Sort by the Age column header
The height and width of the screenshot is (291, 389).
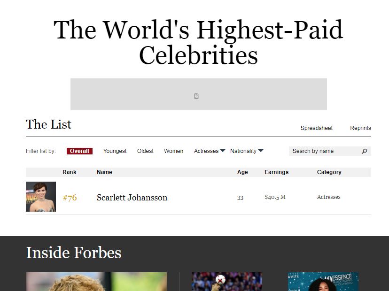pos(242,172)
